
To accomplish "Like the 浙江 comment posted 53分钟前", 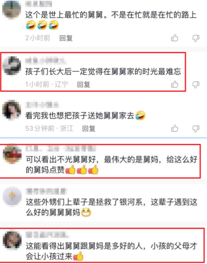I will (175, 128).
